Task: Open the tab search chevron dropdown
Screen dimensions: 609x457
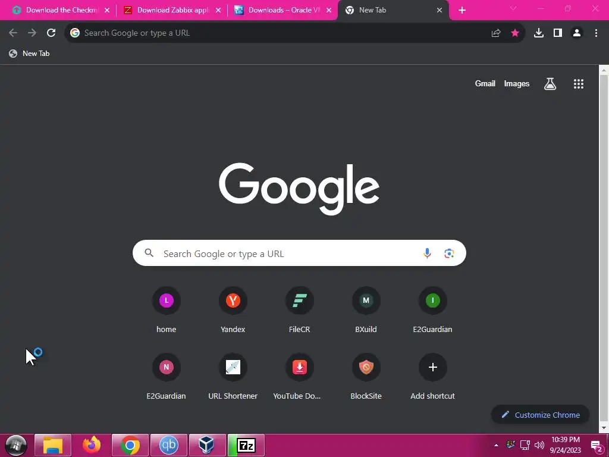Action: tap(513, 8)
